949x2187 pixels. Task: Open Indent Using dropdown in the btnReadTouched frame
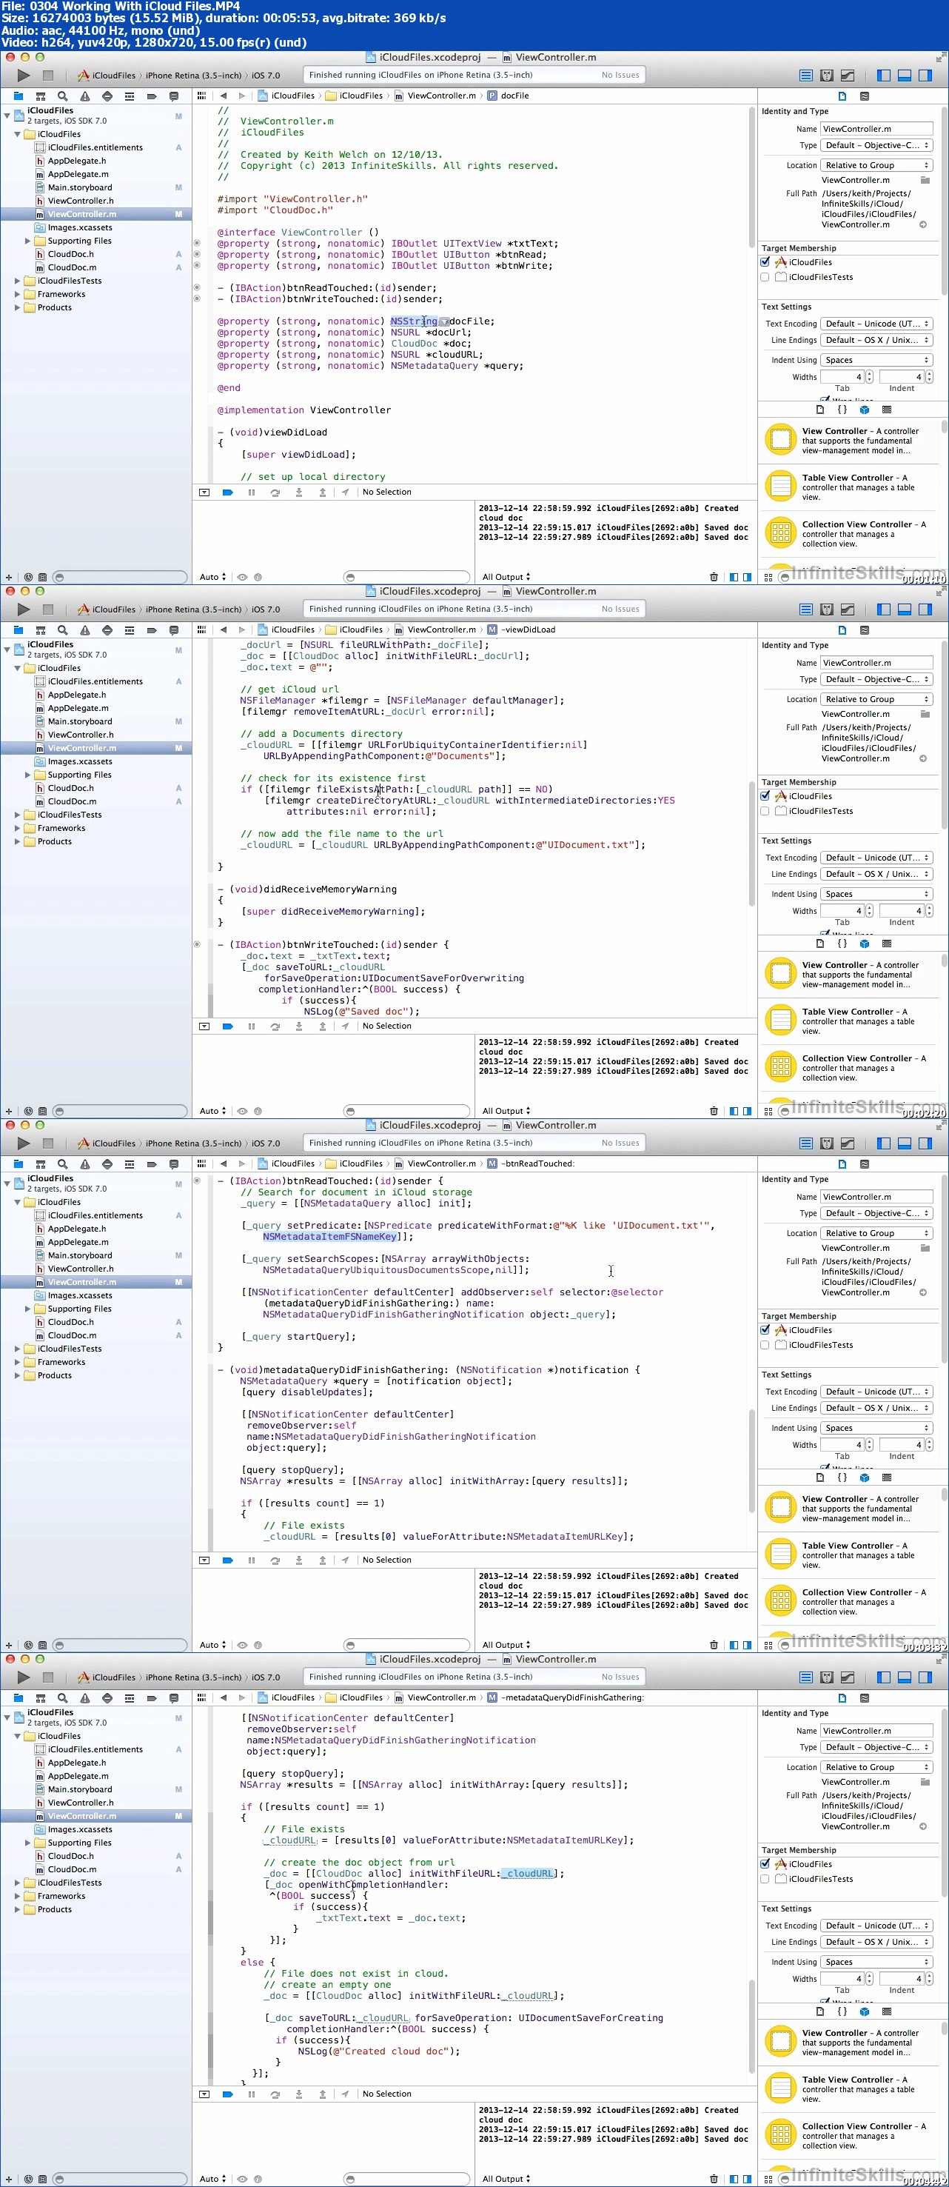click(877, 1429)
